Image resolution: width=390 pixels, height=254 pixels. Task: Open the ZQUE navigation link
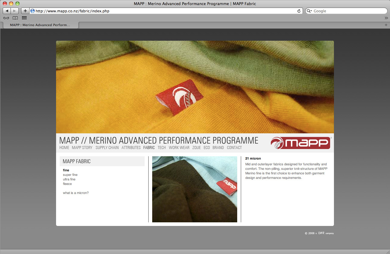(x=197, y=148)
